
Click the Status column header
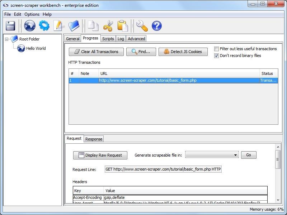pyautogui.click(x=269, y=73)
